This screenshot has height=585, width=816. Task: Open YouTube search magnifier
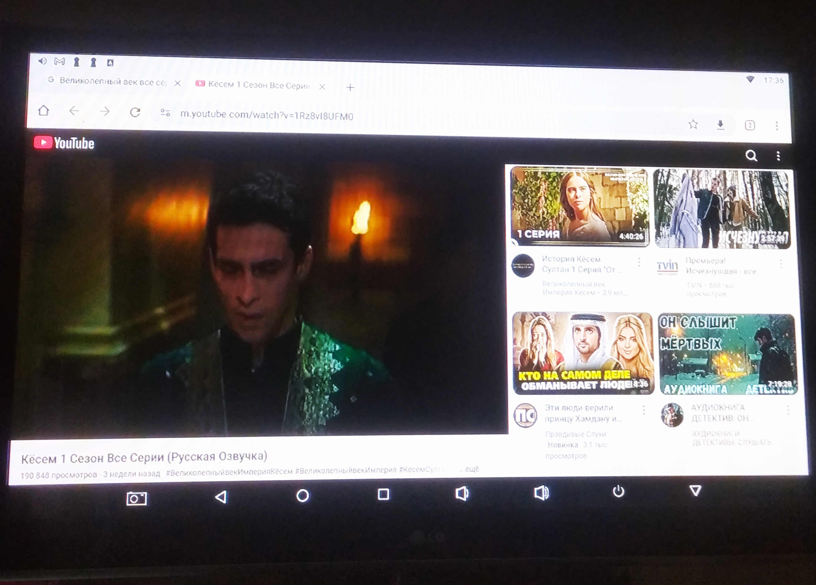[x=751, y=155]
